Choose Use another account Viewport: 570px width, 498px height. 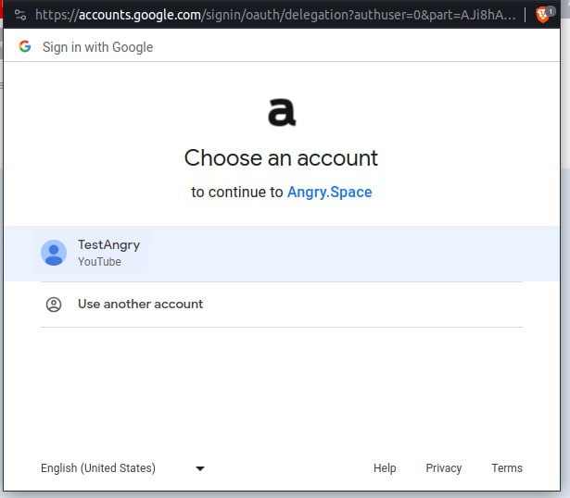click(282, 305)
